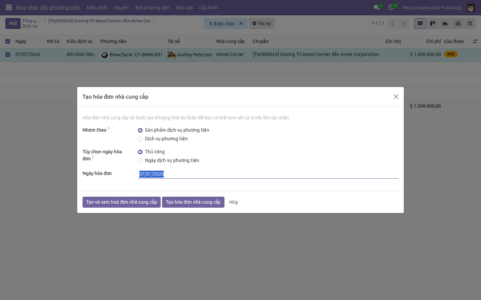Open column adjust settings icon
The height and width of the screenshot is (300, 481).
[x=475, y=41]
